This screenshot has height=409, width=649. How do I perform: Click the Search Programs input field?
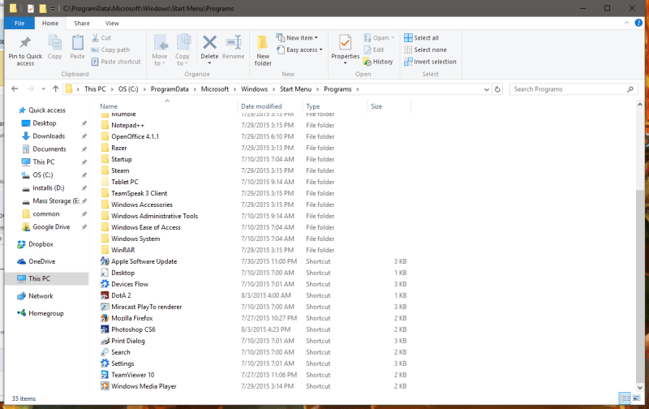click(x=569, y=89)
